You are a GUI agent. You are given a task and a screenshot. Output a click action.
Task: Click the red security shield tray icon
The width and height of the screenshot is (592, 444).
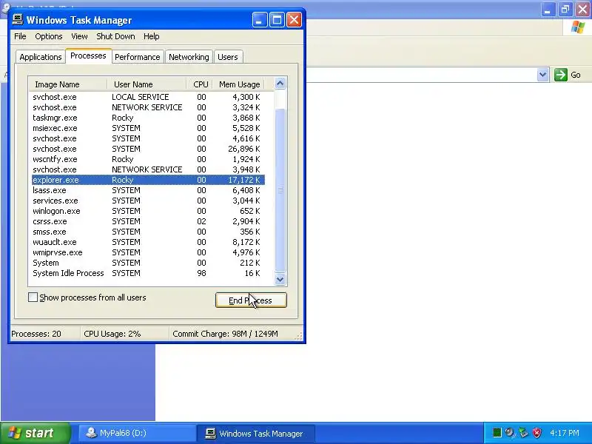537,433
